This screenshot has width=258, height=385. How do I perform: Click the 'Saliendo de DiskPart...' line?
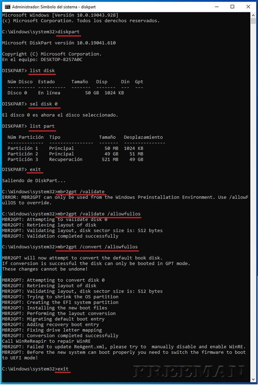[x=34, y=180]
